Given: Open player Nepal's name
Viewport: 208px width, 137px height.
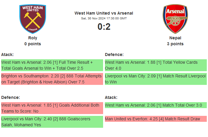Looking at the screenshot, I should point(175,38).
